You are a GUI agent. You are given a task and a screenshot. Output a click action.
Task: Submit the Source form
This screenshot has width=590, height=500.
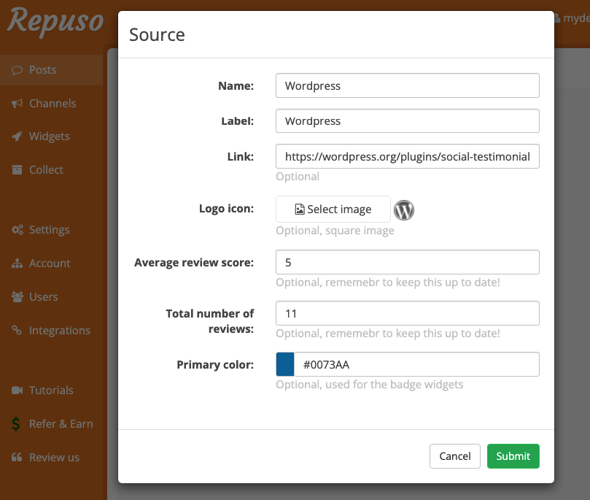click(513, 455)
